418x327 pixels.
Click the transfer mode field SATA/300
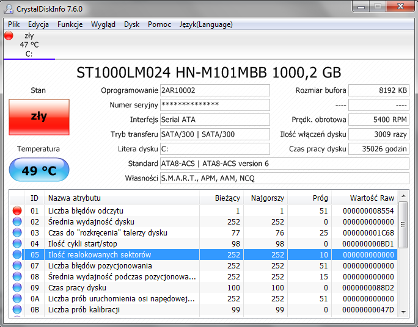(x=215, y=134)
